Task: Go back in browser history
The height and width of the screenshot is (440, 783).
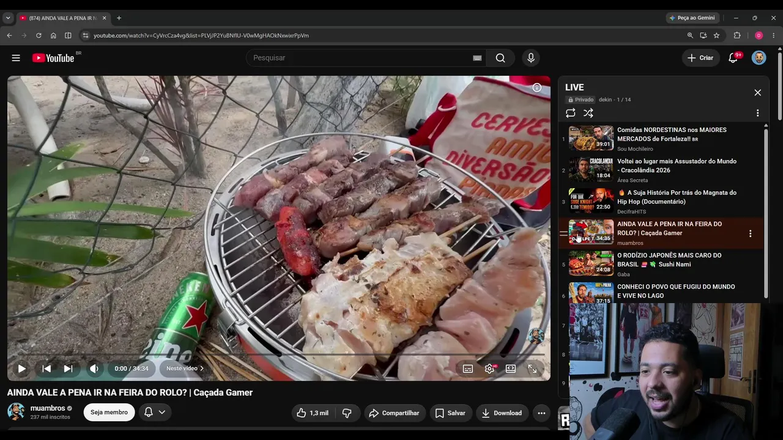Action: click(x=9, y=35)
